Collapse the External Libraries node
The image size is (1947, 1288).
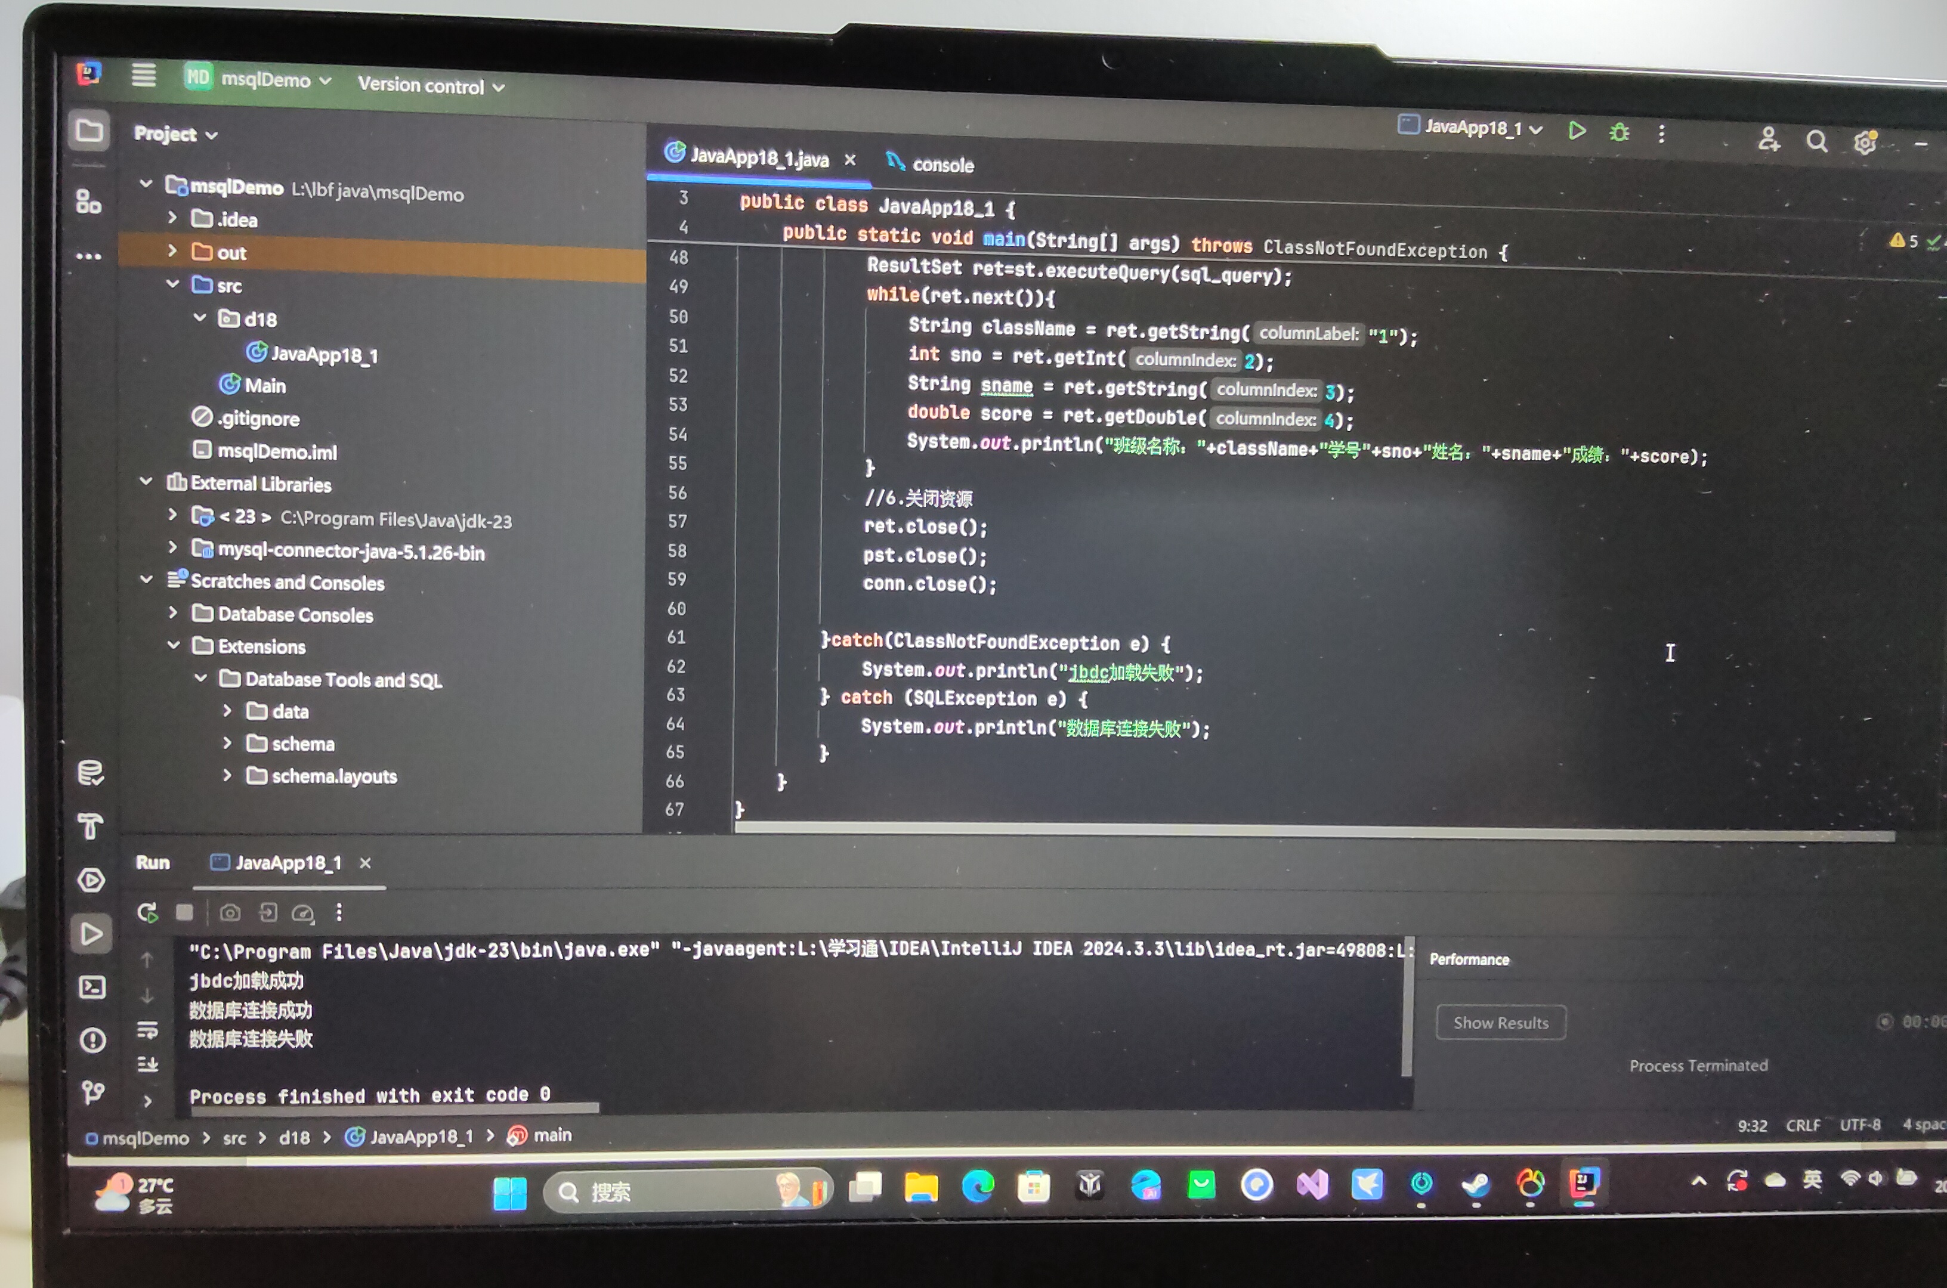(x=146, y=481)
